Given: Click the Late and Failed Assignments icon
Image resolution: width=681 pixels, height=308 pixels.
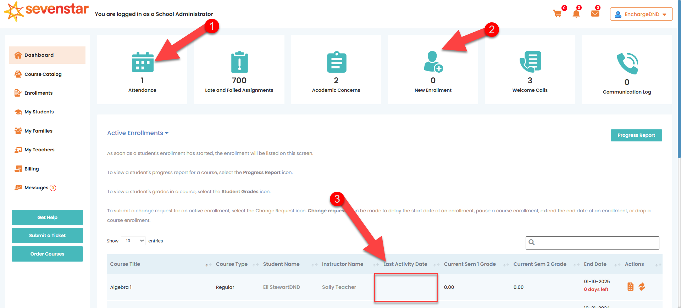Looking at the screenshot, I should point(239,62).
